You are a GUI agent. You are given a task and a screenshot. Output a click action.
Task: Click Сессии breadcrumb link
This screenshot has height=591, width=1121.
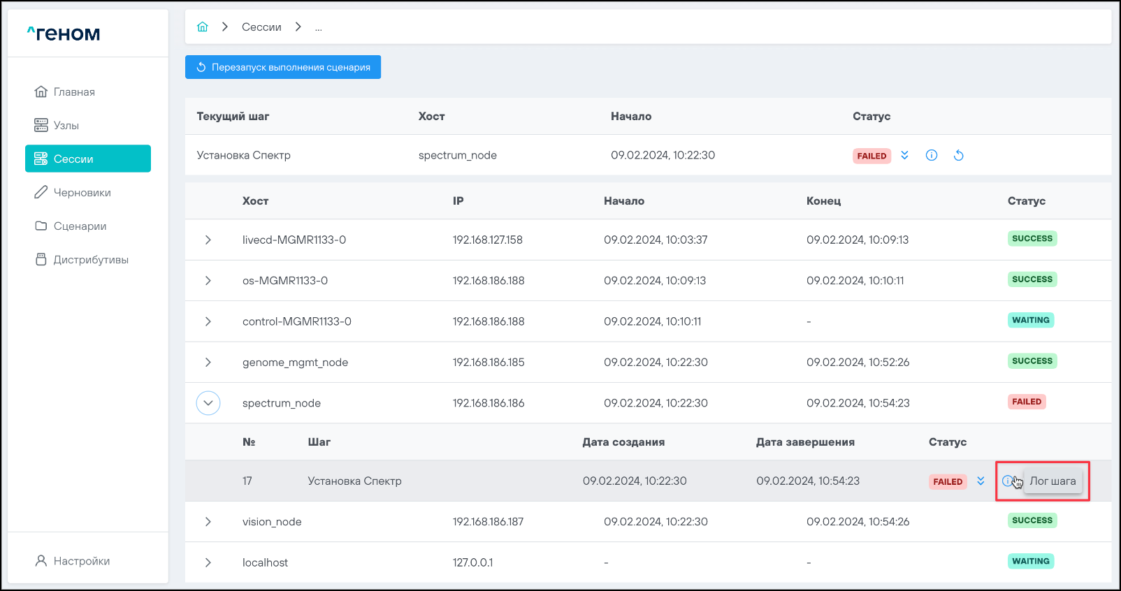(261, 27)
